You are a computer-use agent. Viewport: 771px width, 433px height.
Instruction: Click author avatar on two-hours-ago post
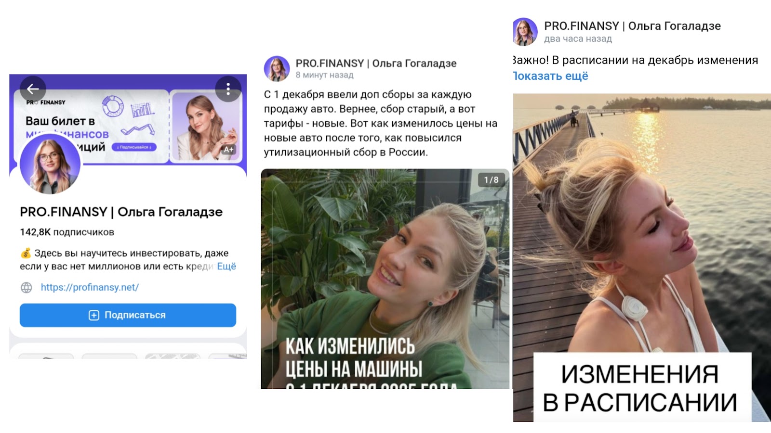pyautogui.click(x=525, y=32)
